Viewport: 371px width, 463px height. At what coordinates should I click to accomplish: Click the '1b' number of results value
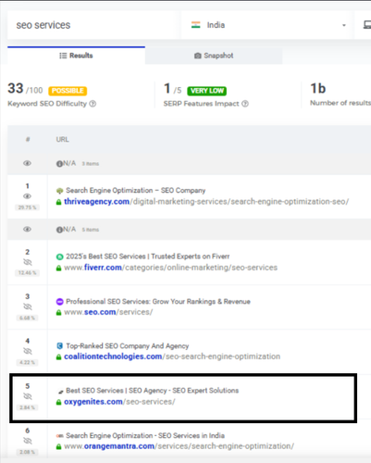click(318, 88)
